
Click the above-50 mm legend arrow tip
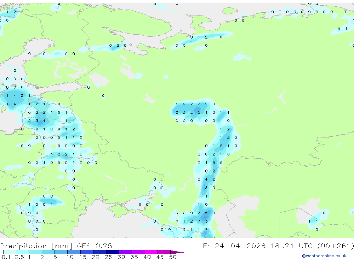(177, 252)
